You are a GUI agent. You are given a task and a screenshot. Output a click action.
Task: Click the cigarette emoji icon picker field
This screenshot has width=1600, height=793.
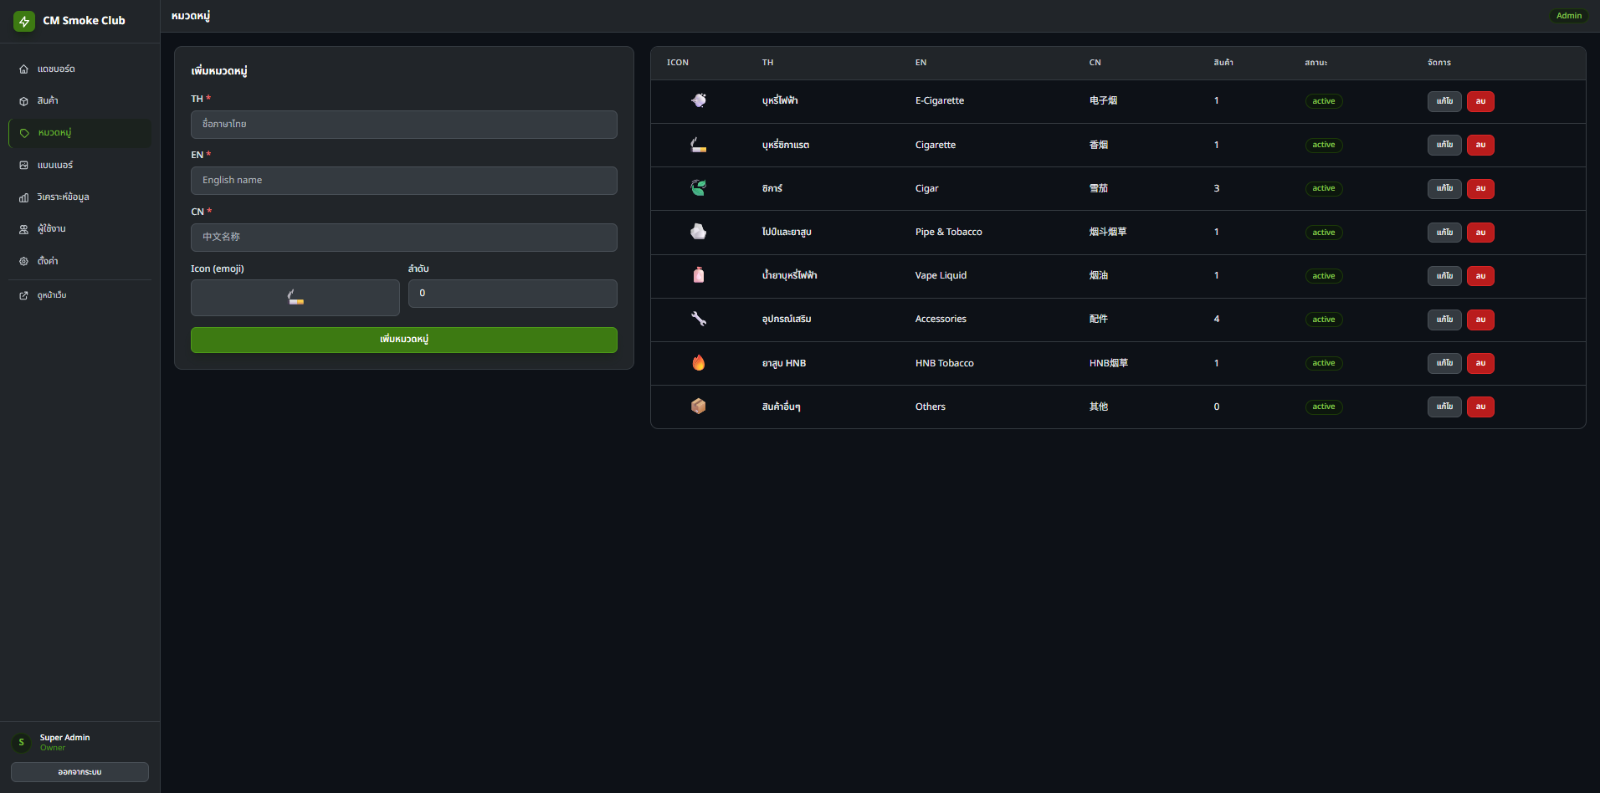pos(295,298)
